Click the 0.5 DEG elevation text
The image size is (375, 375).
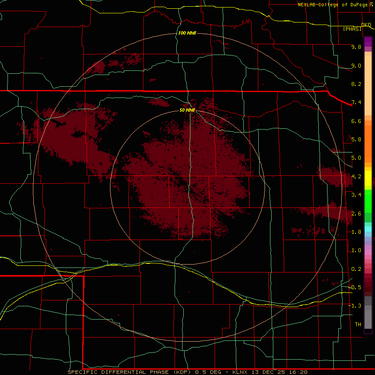(209, 372)
